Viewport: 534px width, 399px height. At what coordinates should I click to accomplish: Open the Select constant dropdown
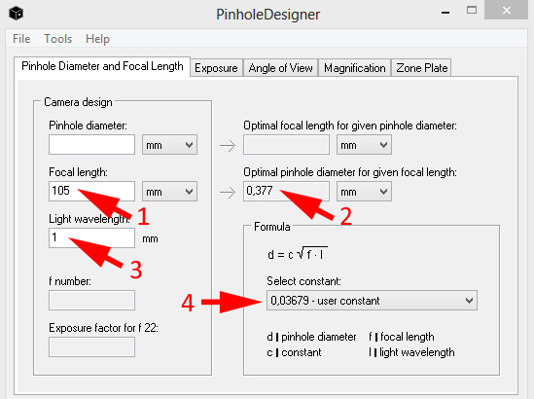[372, 300]
